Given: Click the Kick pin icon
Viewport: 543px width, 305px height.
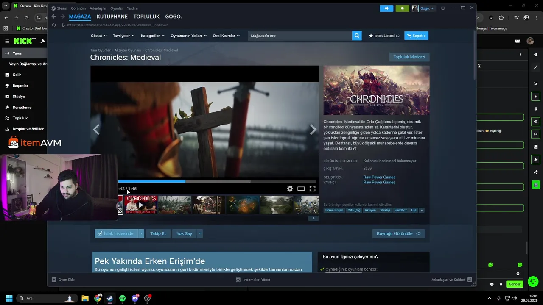Looking at the screenshot, I should coord(42,41).
